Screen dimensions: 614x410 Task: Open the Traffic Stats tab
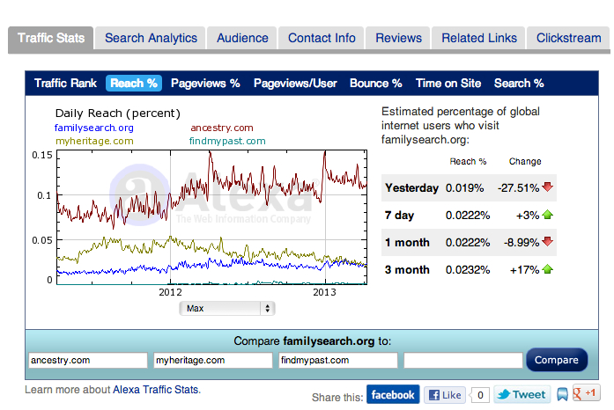tap(51, 38)
